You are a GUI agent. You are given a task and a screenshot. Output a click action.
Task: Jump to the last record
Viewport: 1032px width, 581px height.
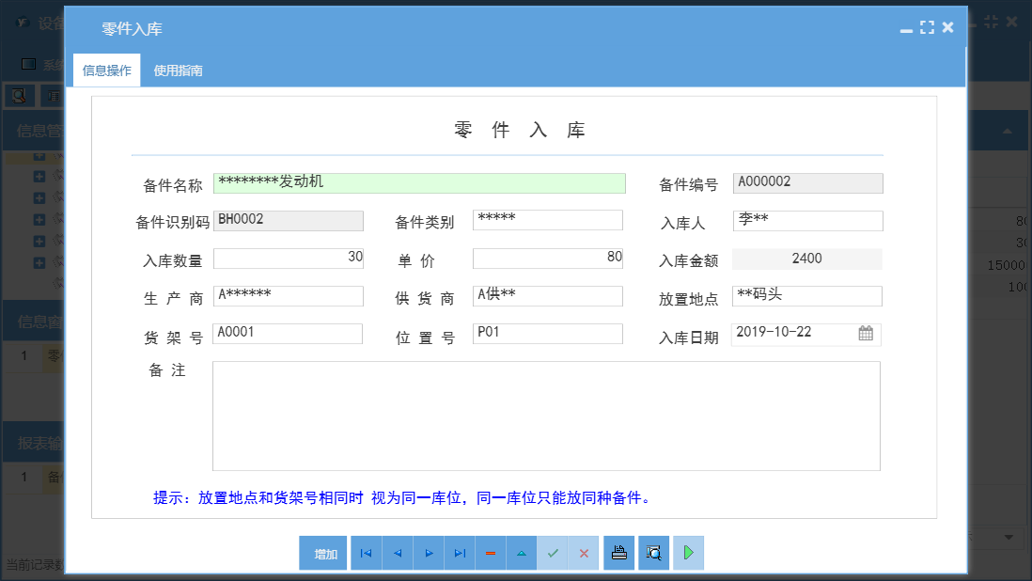460,553
